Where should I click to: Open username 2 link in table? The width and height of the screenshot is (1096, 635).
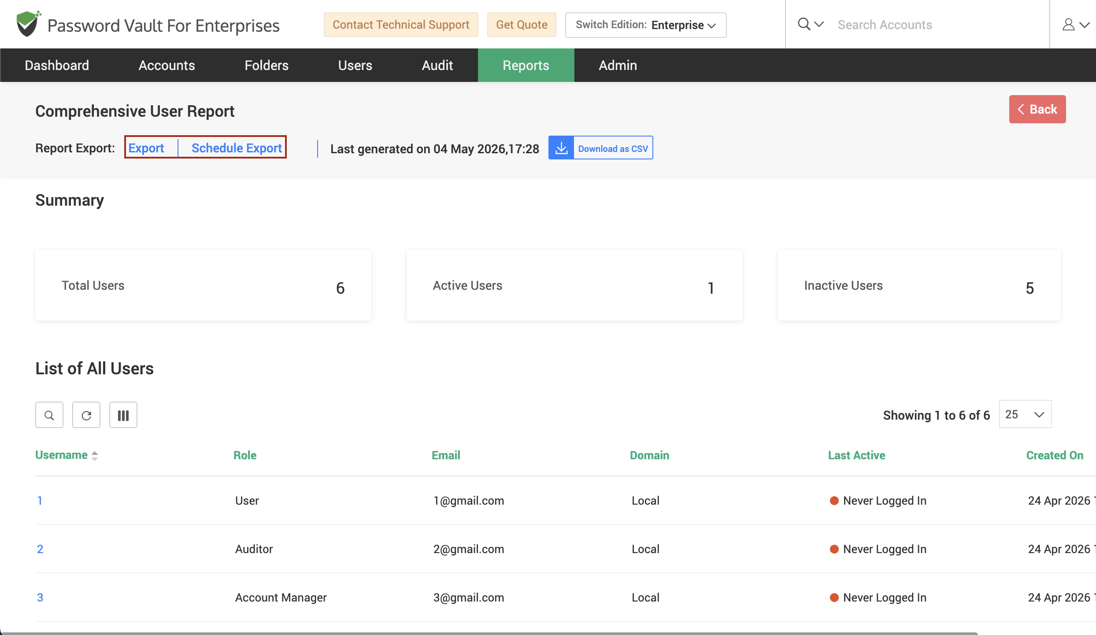(x=40, y=549)
